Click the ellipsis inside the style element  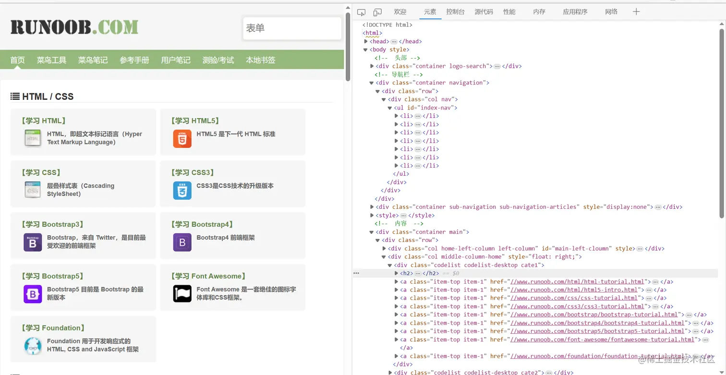(x=403, y=216)
